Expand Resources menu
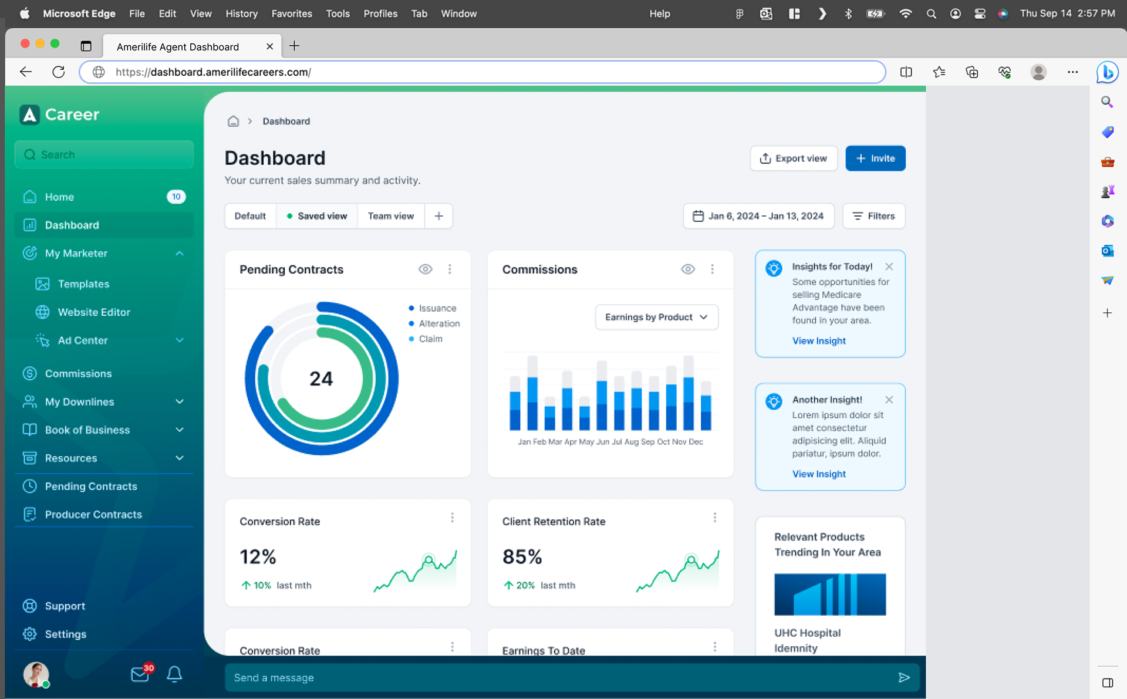This screenshot has height=699, width=1127. pyautogui.click(x=180, y=458)
